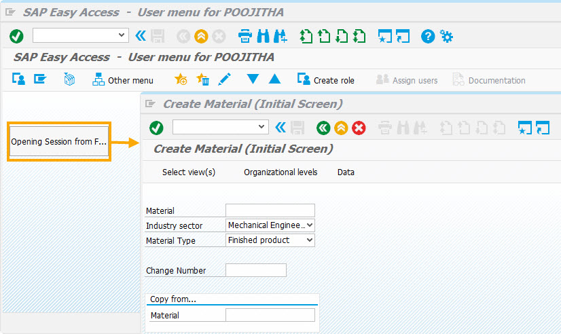The width and height of the screenshot is (561, 334).
Task: Click Print icon in SAP Easy Access toolbar
Action: coord(245,36)
